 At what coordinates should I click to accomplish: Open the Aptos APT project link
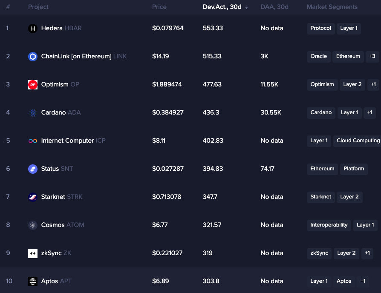pos(56,282)
